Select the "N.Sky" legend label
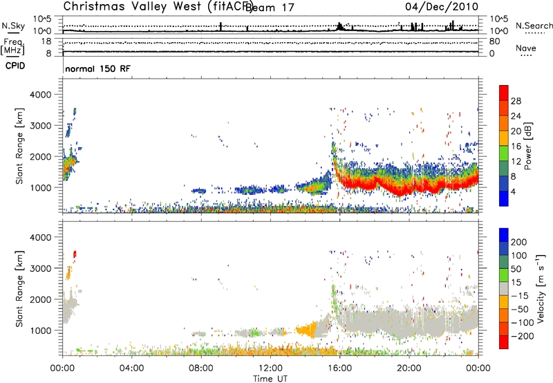This screenshot has width=553, height=383. coord(13,26)
